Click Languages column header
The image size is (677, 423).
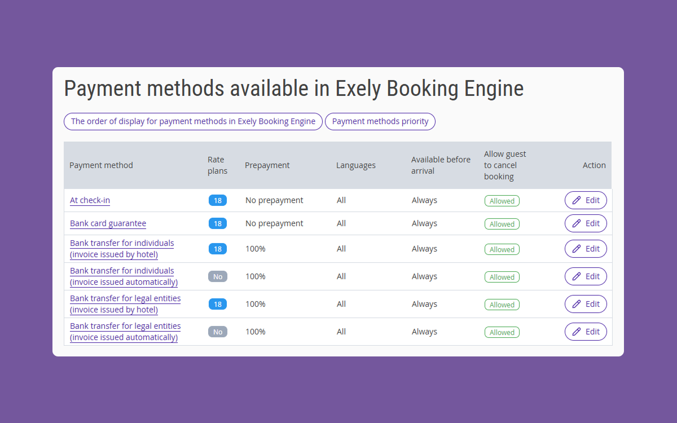356,165
